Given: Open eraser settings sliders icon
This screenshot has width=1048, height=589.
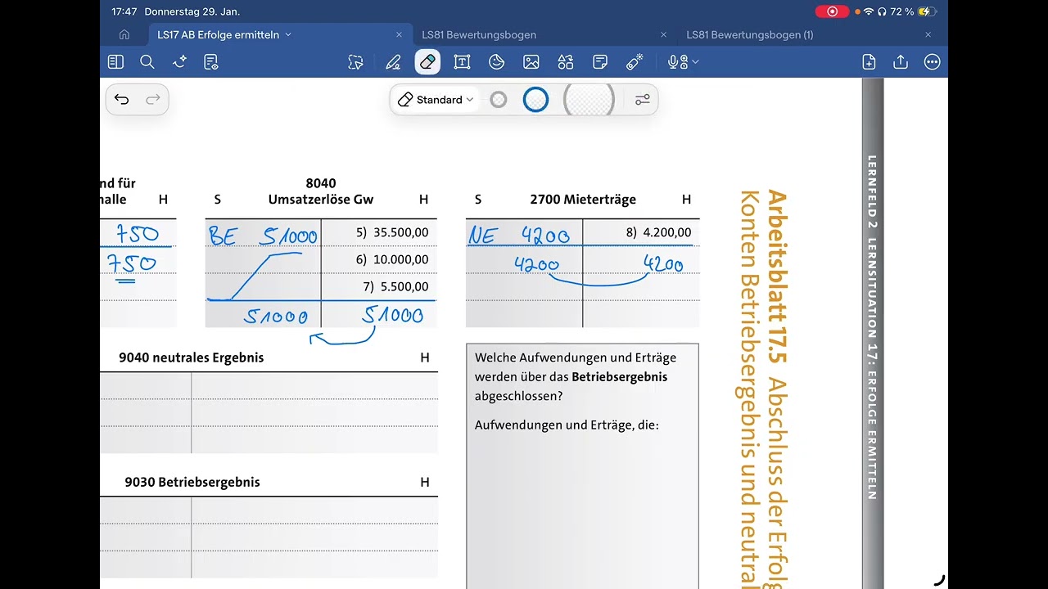Looking at the screenshot, I should coord(643,100).
